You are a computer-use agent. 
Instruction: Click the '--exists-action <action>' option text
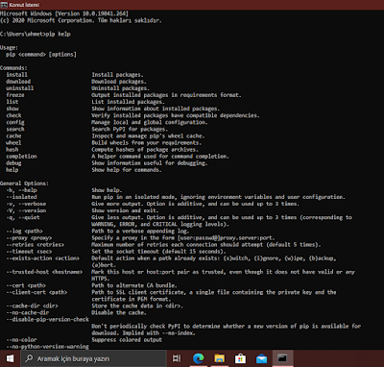[x=43, y=258]
